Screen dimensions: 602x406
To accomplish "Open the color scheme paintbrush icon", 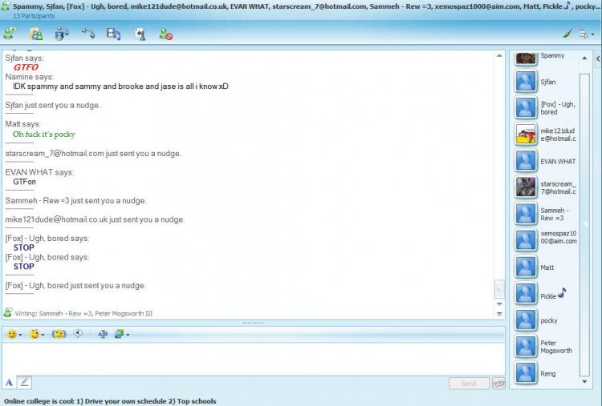I will pyautogui.click(x=567, y=34).
